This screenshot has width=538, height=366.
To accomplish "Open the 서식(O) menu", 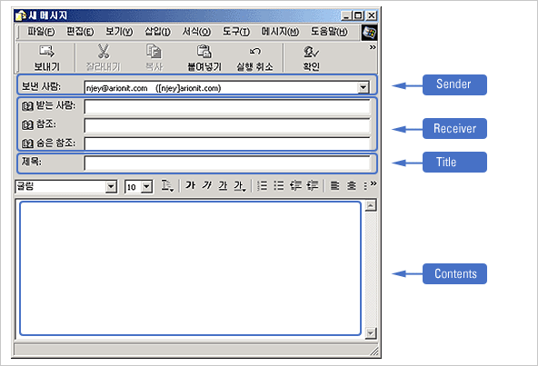I will pyautogui.click(x=196, y=32).
